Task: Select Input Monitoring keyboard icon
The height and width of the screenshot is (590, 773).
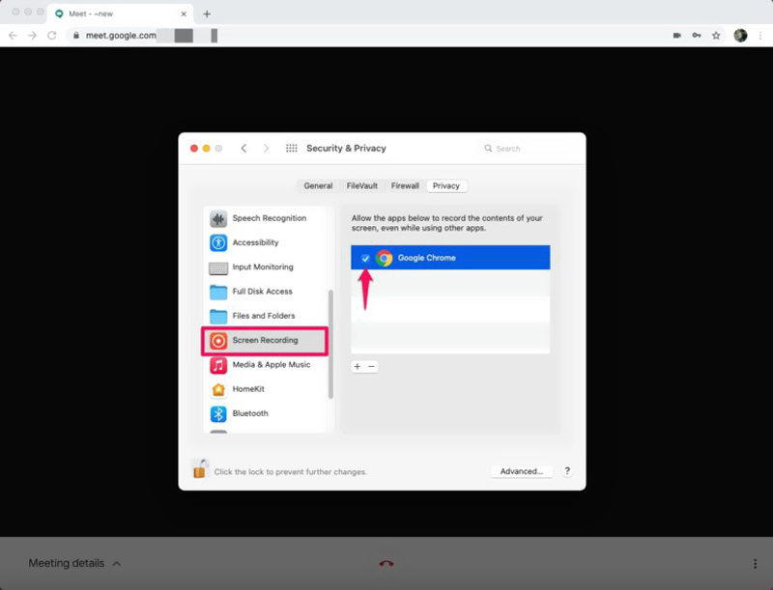Action: coord(218,267)
